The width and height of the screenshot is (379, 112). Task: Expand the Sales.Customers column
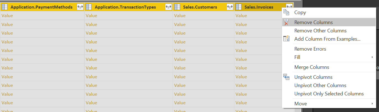[x=230, y=7]
